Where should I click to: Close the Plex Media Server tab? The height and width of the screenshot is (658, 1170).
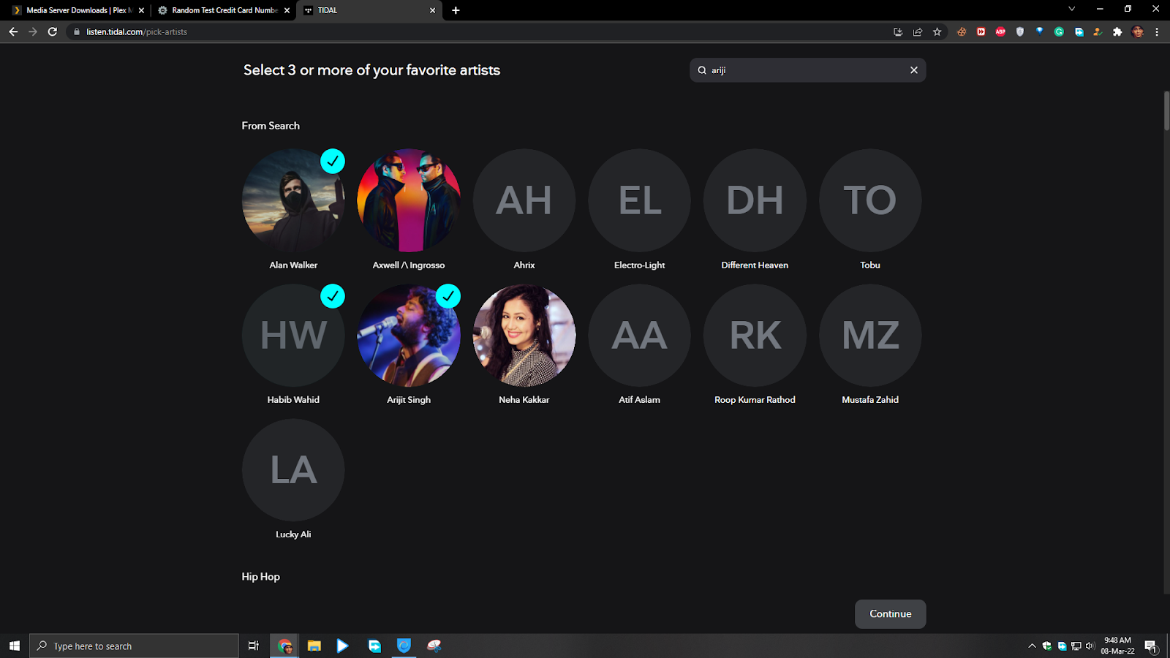141,10
